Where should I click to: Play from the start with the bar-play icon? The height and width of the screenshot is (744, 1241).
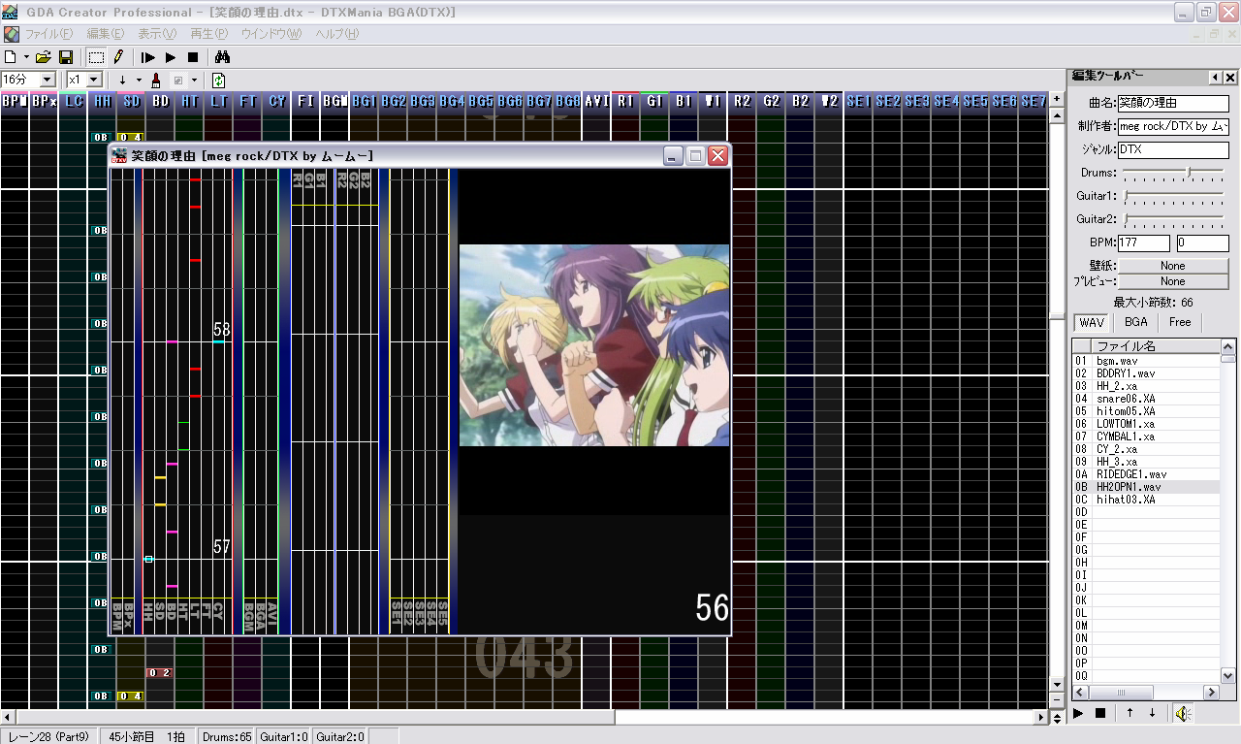[x=148, y=58]
